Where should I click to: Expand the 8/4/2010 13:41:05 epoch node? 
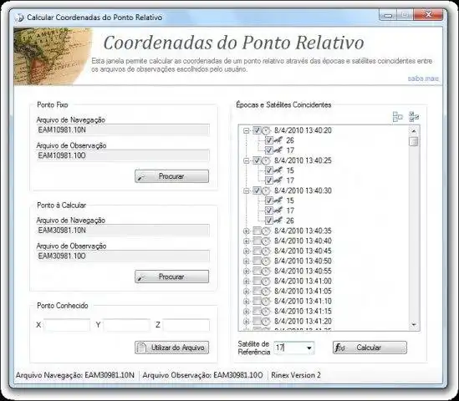coord(247,292)
